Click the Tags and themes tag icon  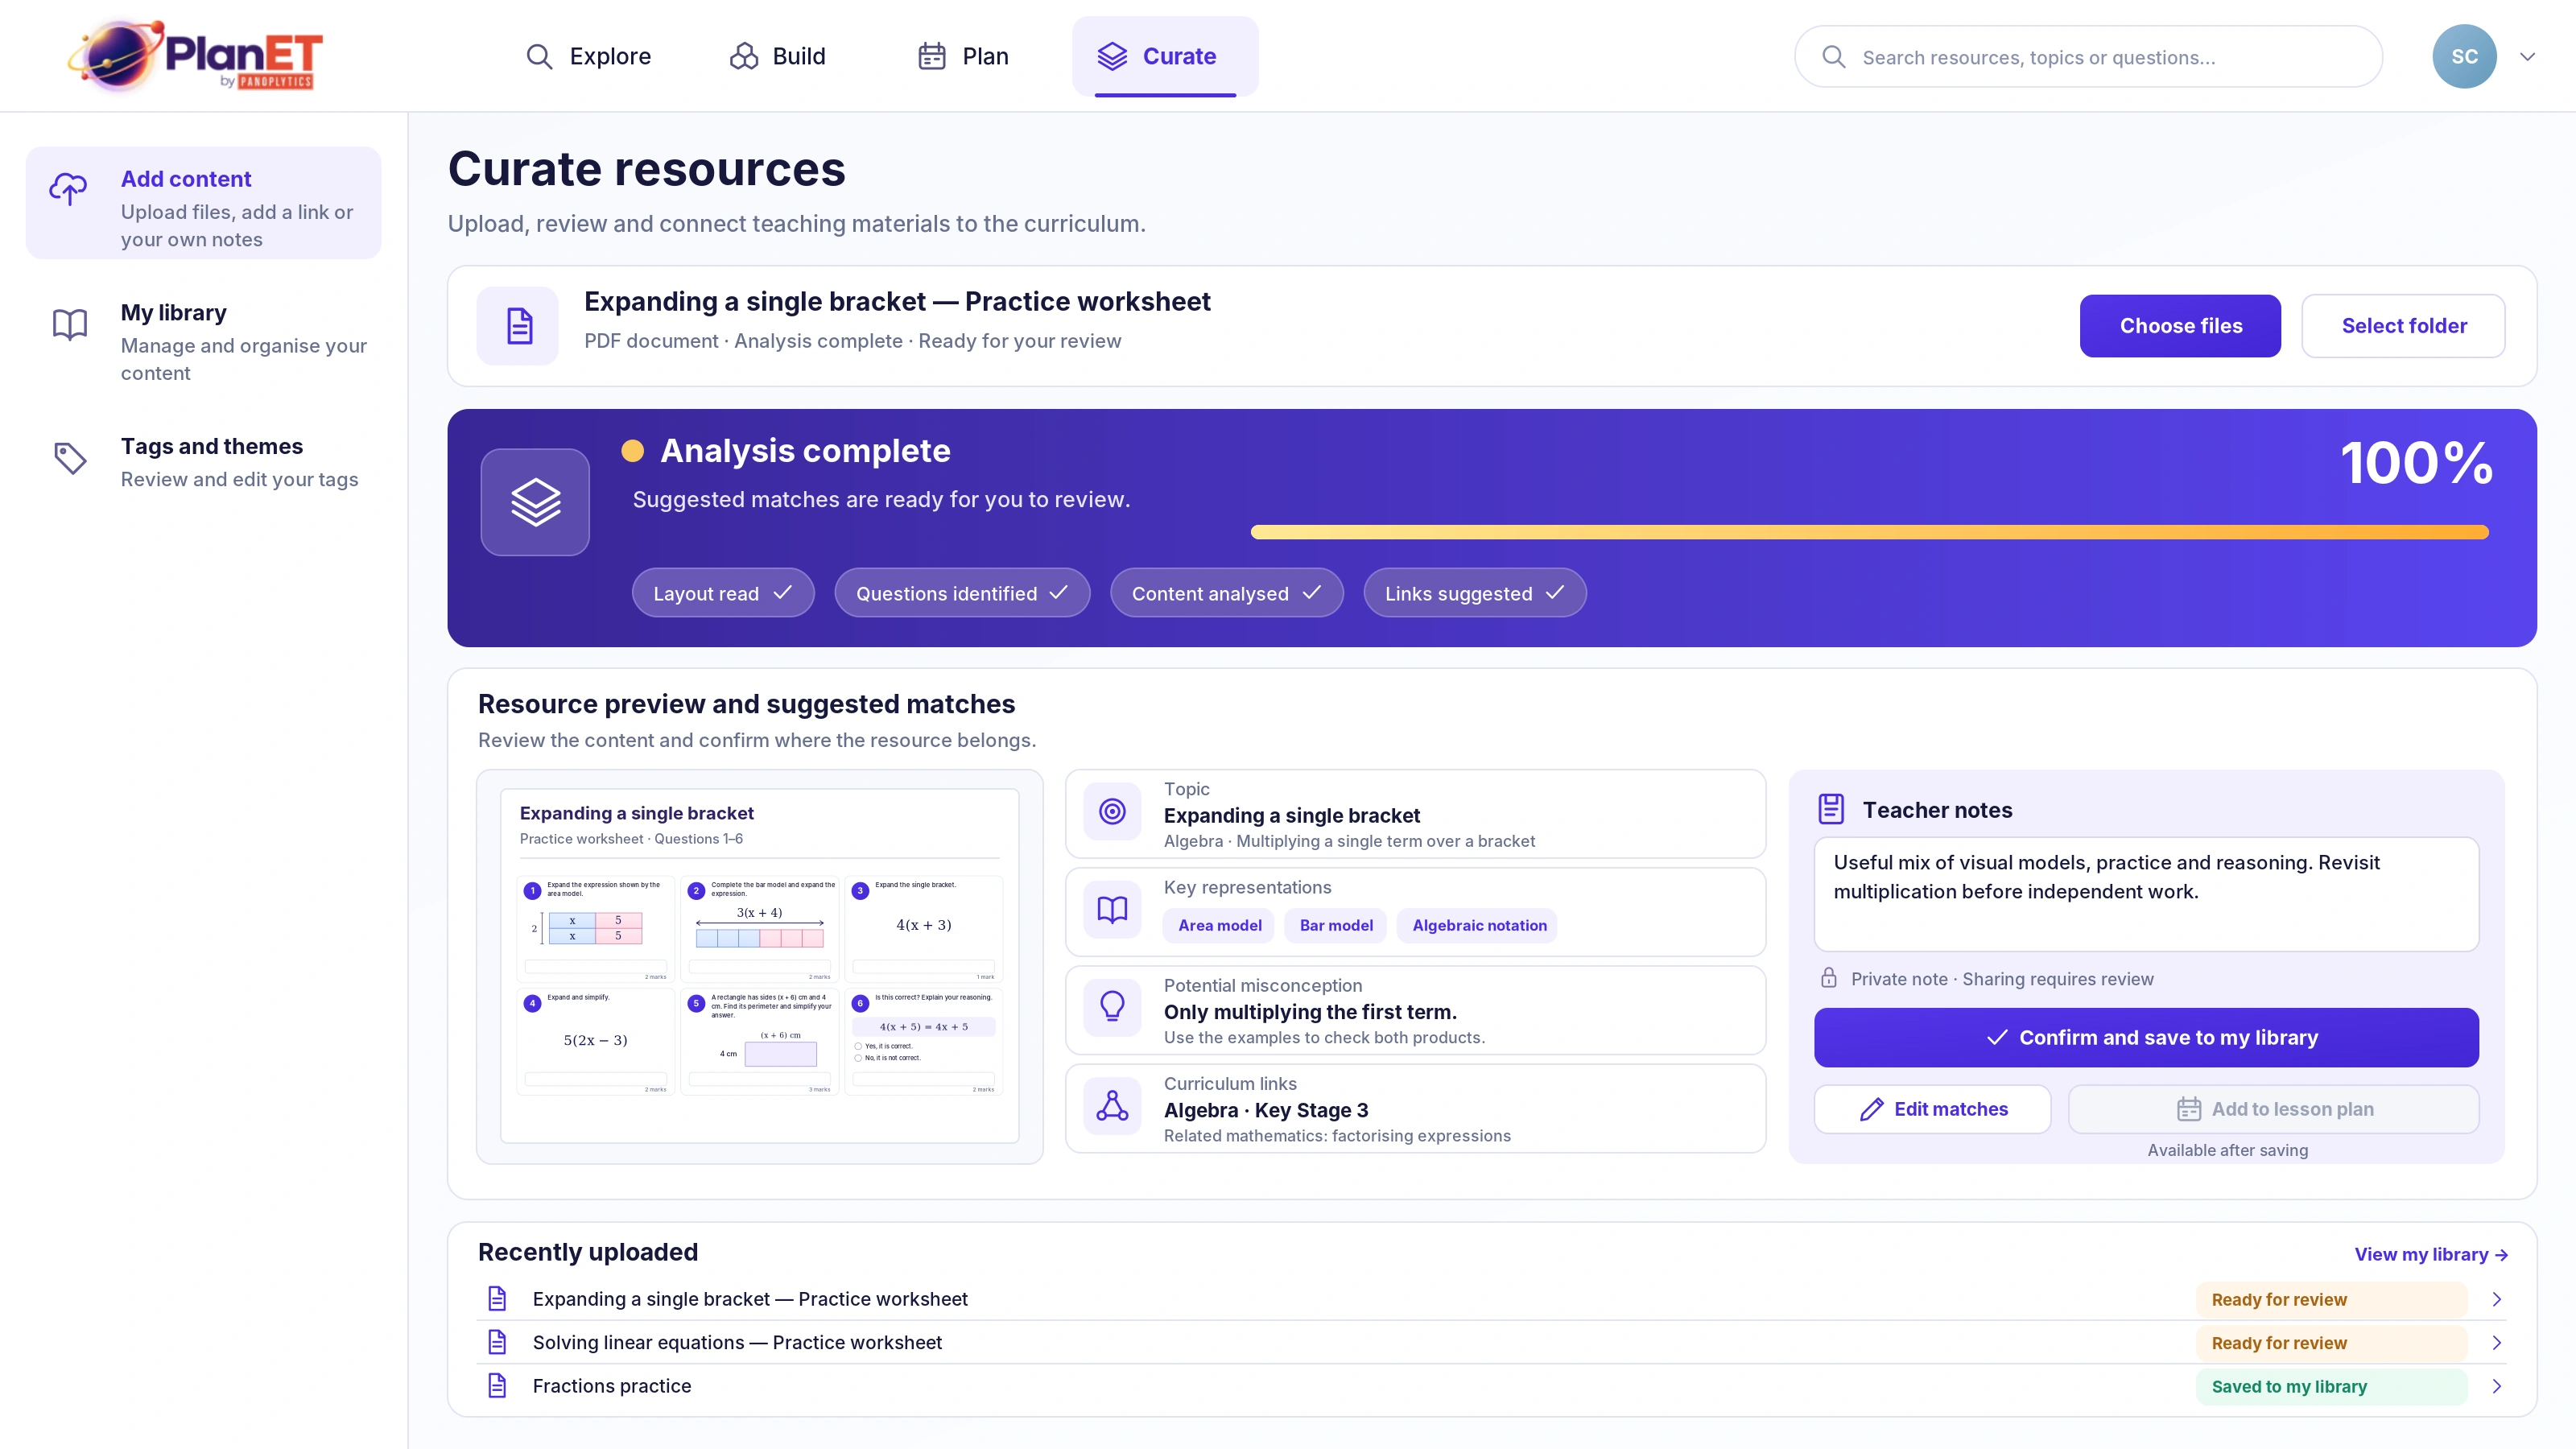70,458
